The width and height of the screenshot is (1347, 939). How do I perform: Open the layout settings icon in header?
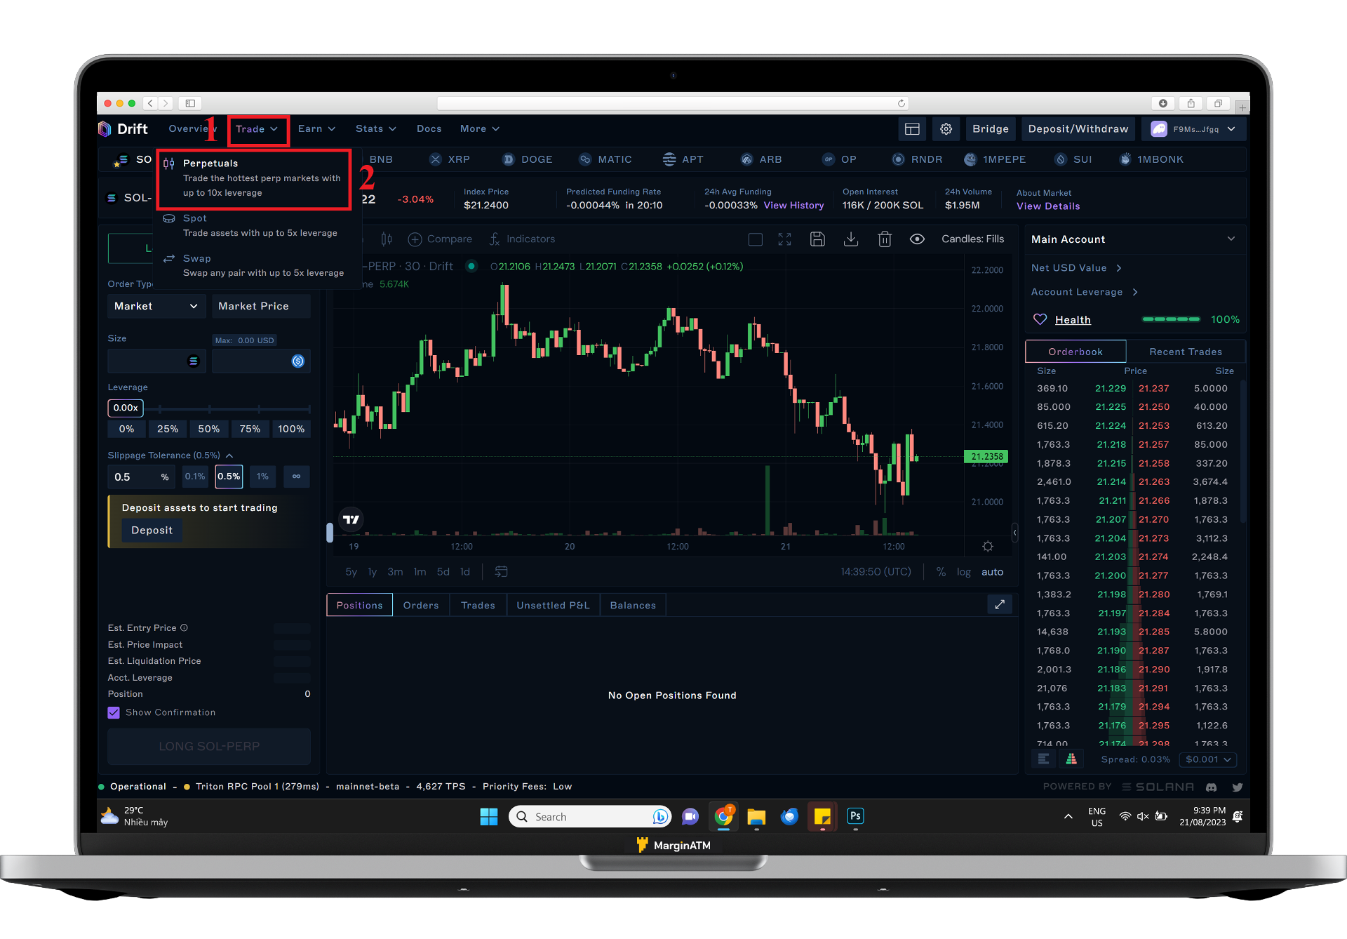912,129
